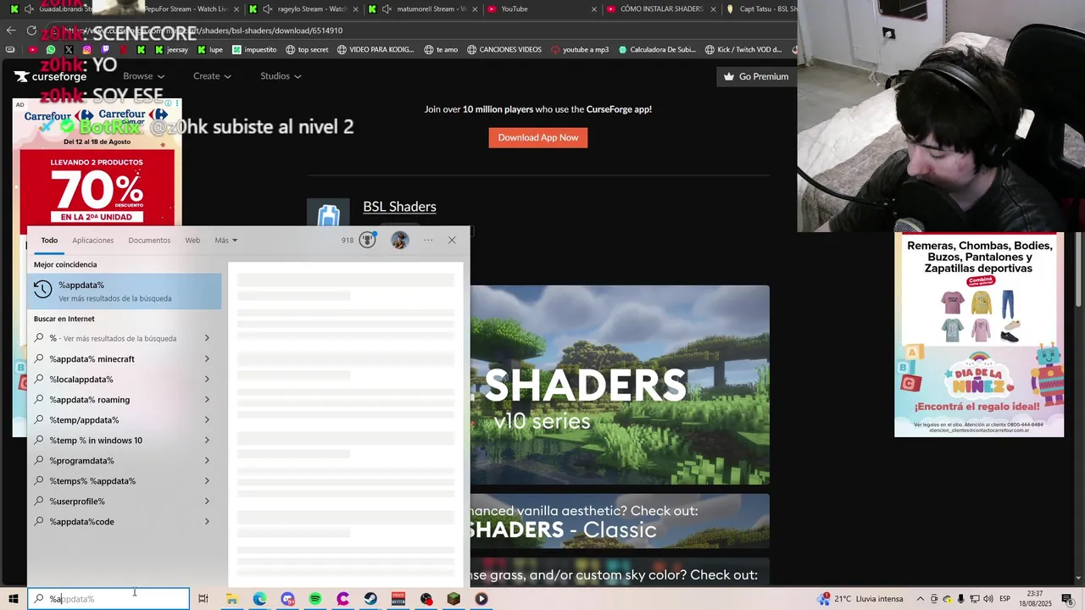This screenshot has width=1085, height=610.
Task: Open the CANCIONES VIDEOS bookmark
Action: click(503, 50)
